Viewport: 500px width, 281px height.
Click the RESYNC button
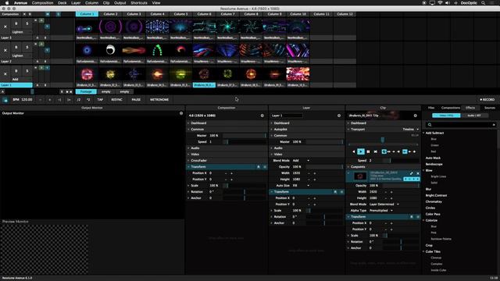(116, 99)
